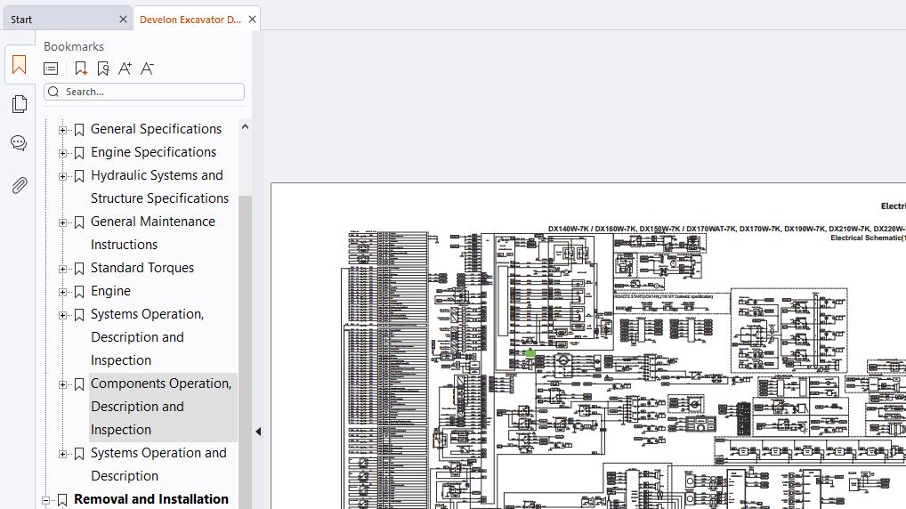Open General Maintenance Instructions bookmark
Viewport: 906px width, 509px height.
(153, 233)
